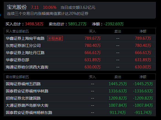
Task: Select 华泰证券总部 entry
Action: click(x=80, y=60)
